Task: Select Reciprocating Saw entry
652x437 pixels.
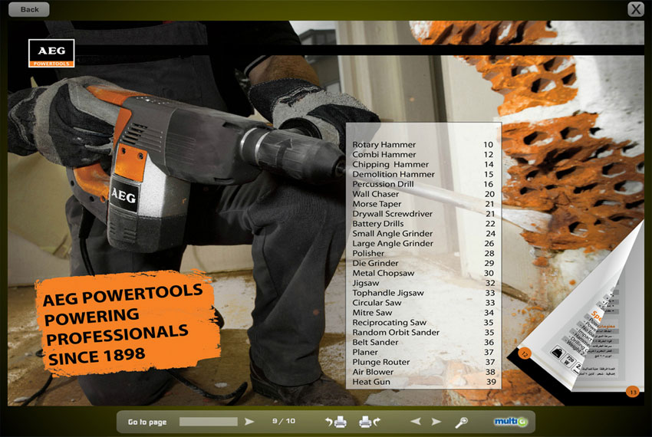Action: [x=423, y=322]
